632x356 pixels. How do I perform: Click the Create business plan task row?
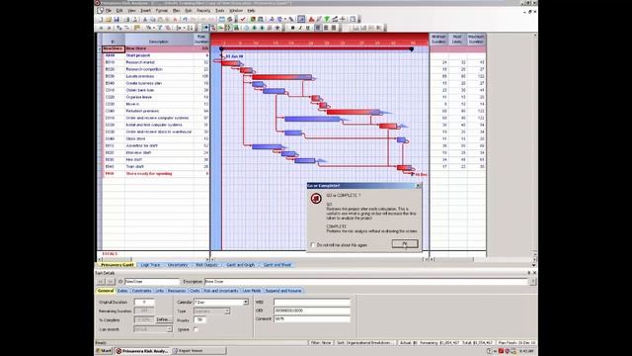pyautogui.click(x=156, y=83)
